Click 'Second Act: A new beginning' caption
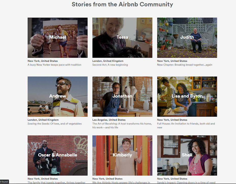The height and width of the screenshot is (184, 236). point(110,65)
